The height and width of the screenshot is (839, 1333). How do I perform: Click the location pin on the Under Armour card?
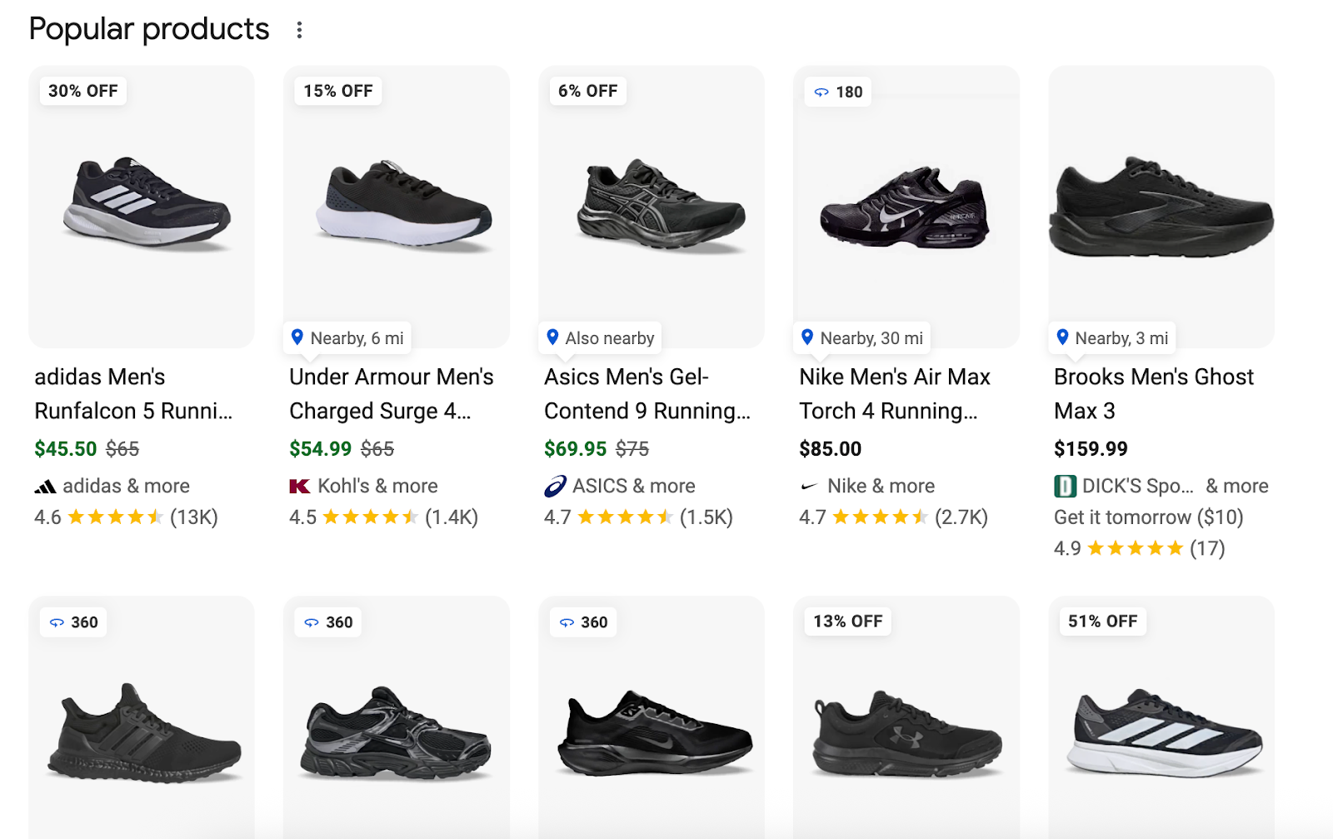click(297, 338)
